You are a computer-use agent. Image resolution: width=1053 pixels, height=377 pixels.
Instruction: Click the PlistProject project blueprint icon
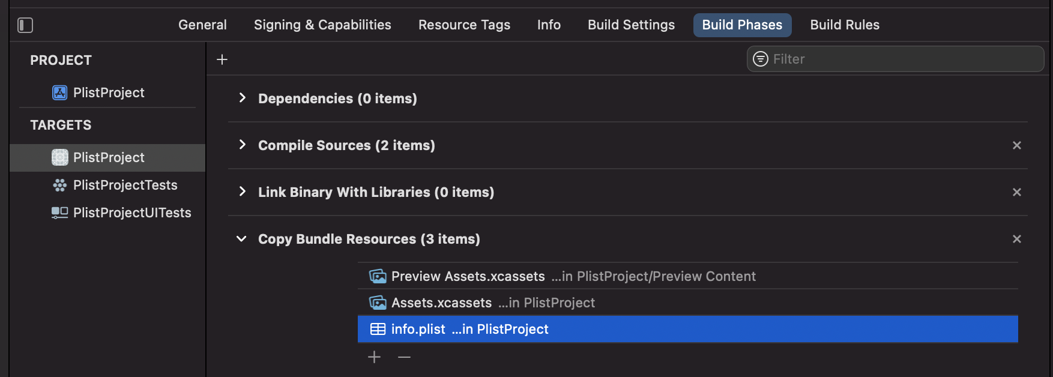coord(59,92)
